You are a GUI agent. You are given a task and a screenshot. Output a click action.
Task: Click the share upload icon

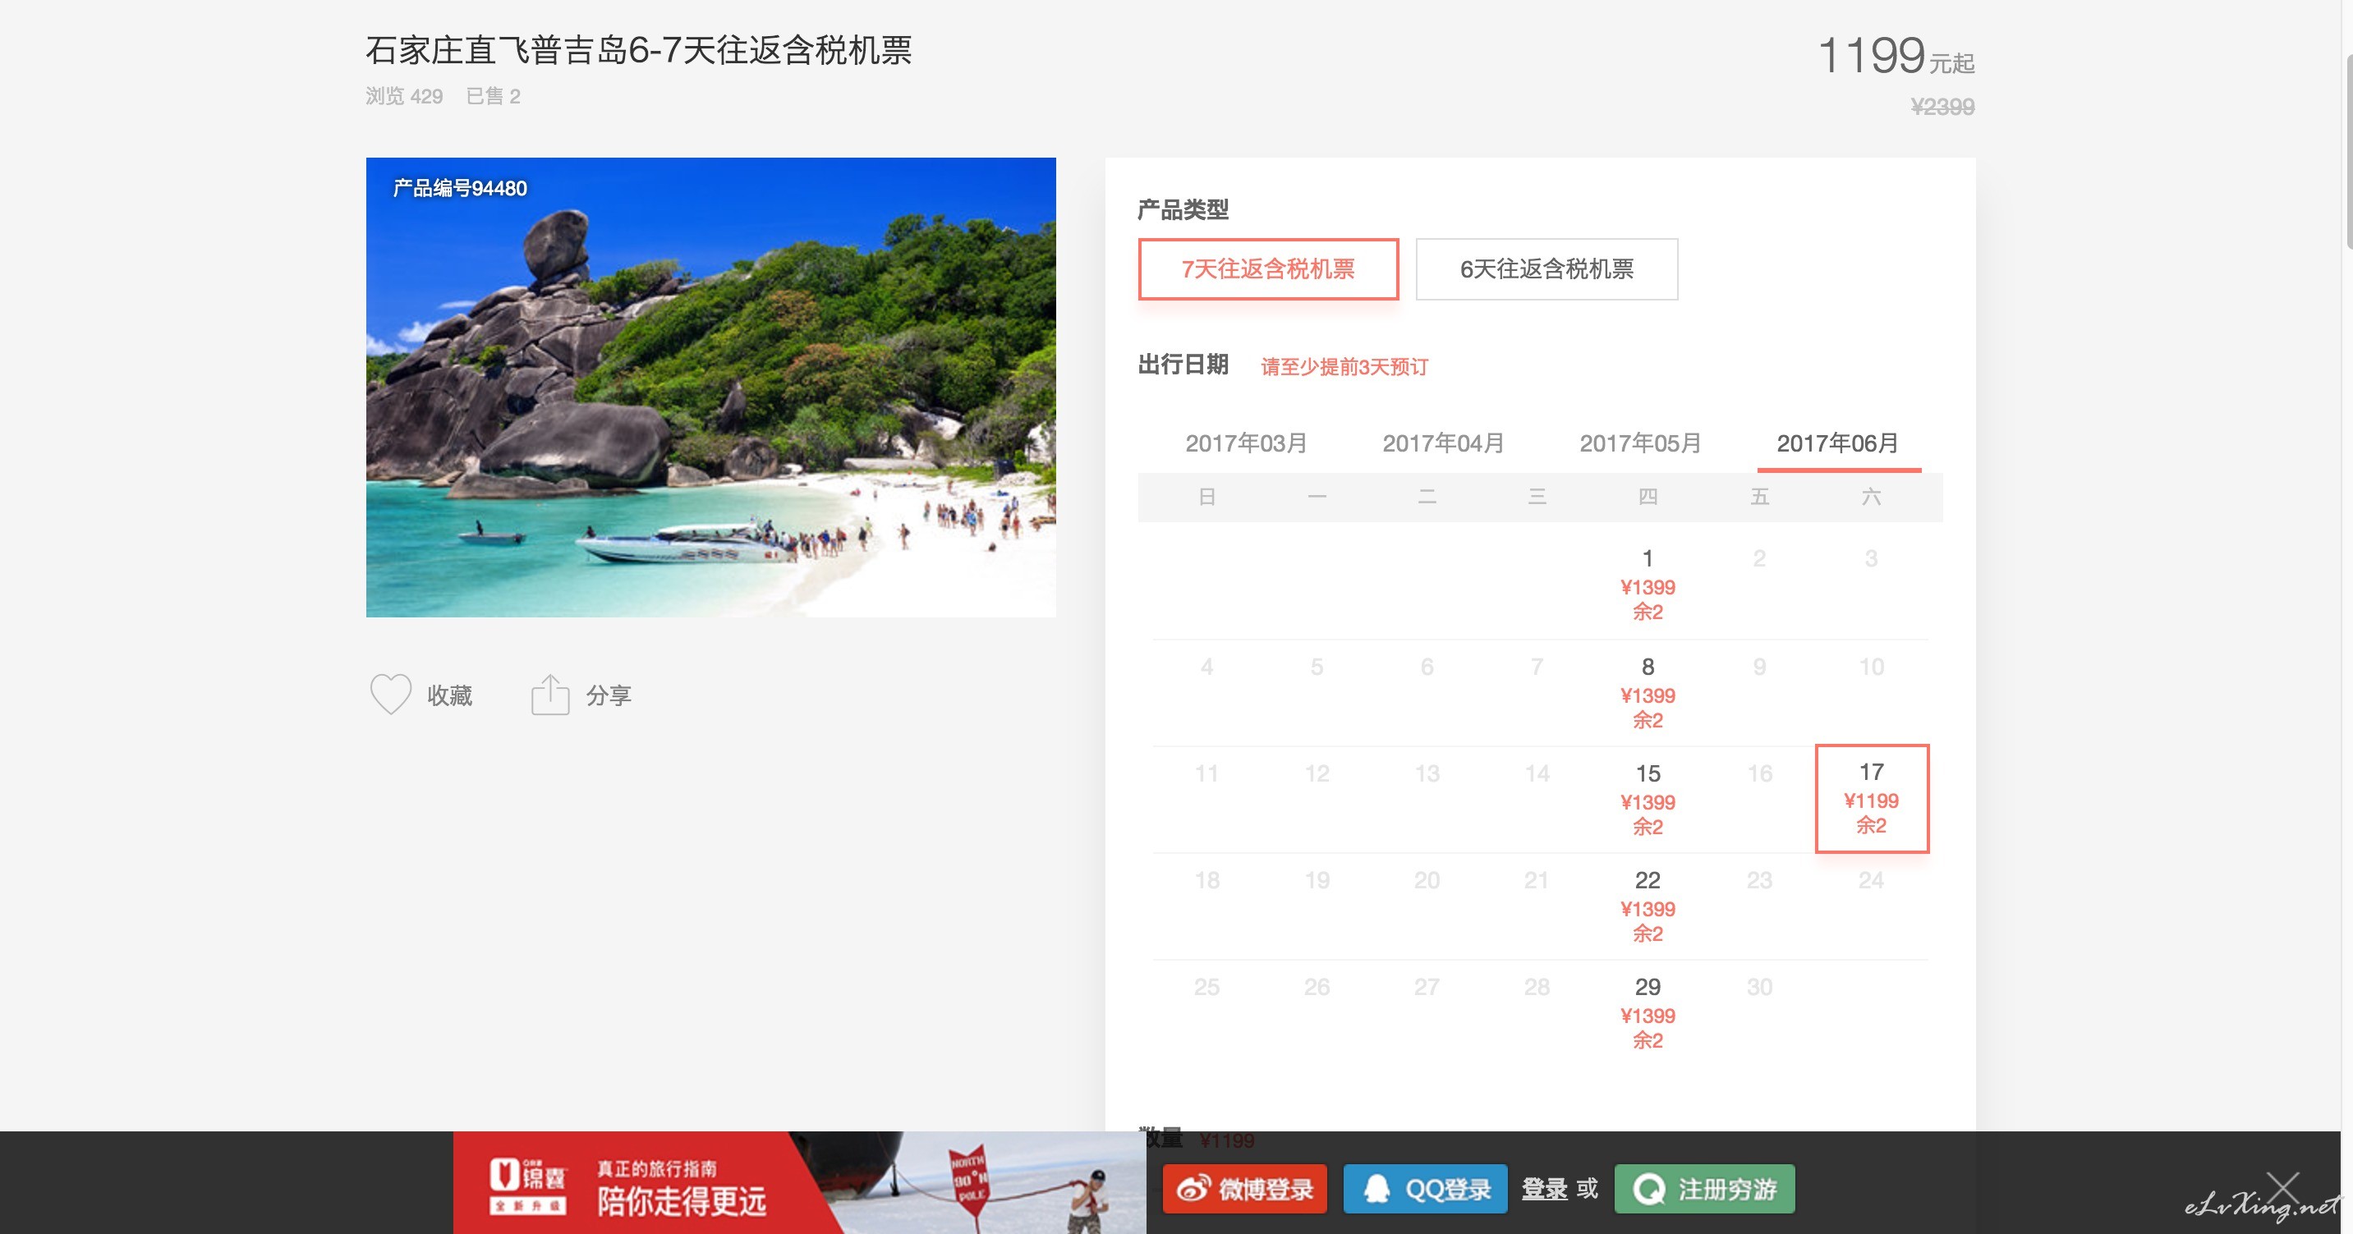click(x=550, y=695)
